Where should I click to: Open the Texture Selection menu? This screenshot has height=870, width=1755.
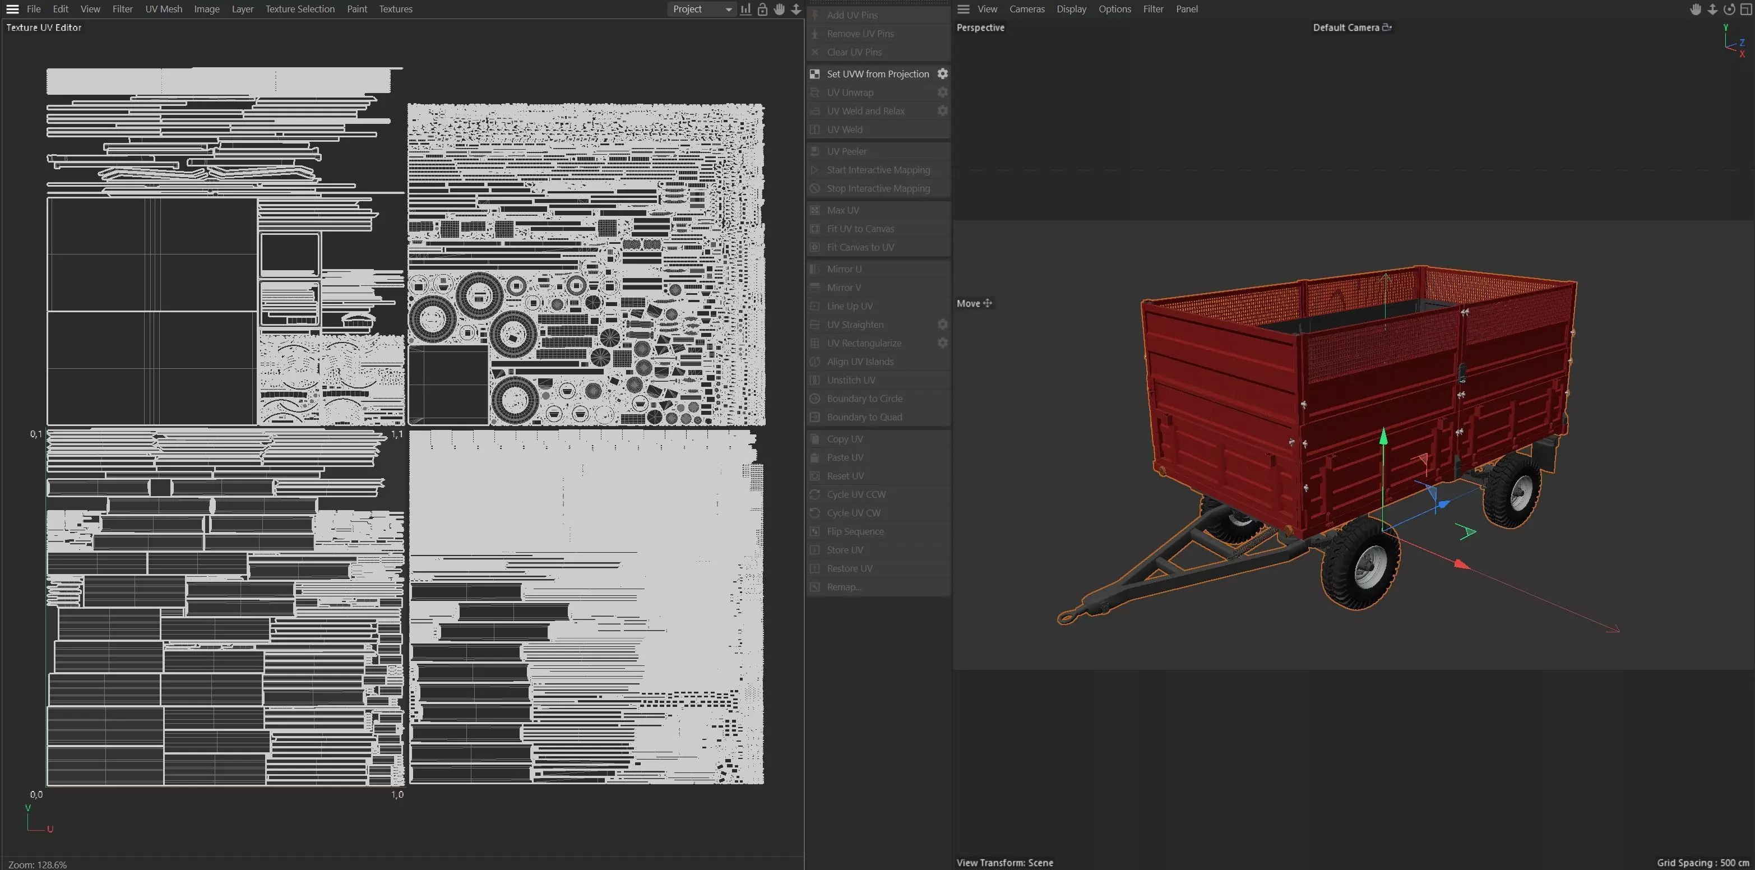coord(300,9)
